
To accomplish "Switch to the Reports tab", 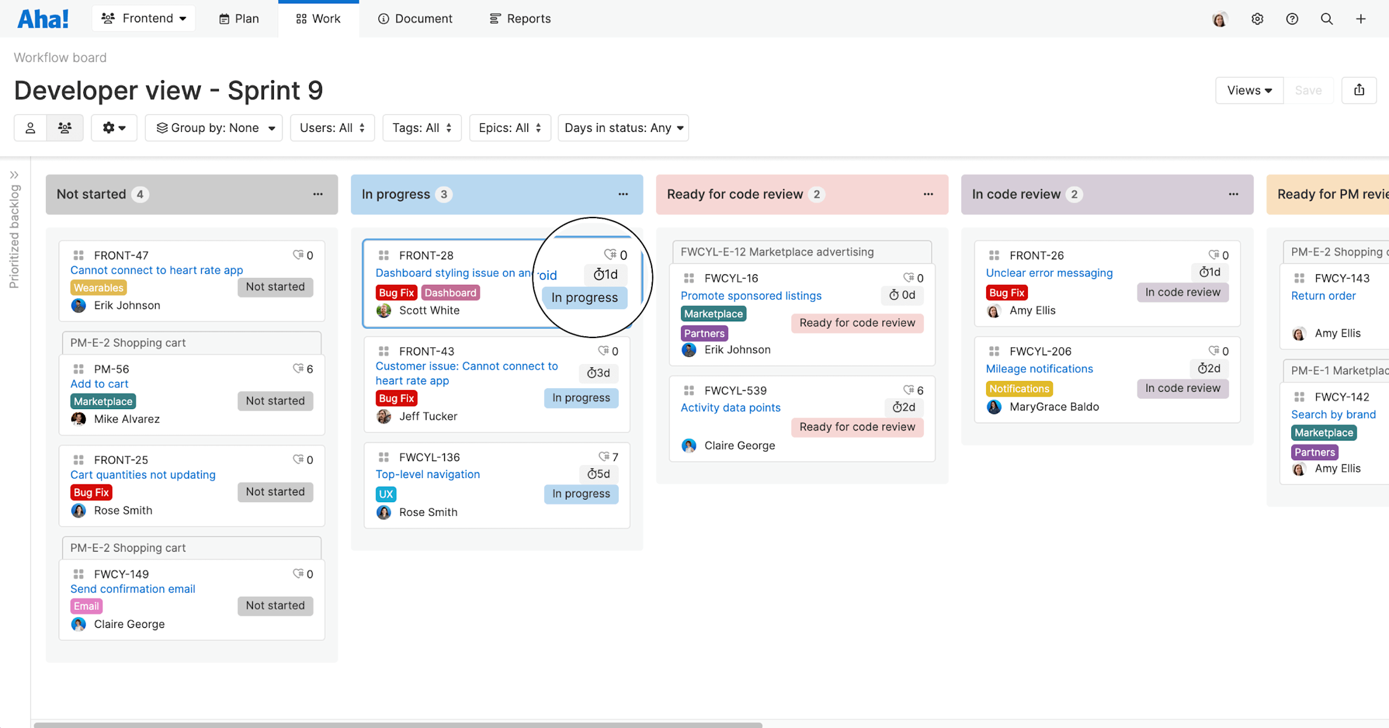I will pos(519,19).
